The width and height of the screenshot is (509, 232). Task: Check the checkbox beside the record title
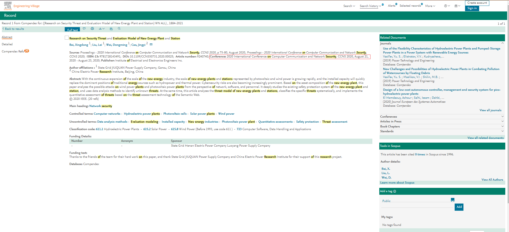tap(67, 38)
